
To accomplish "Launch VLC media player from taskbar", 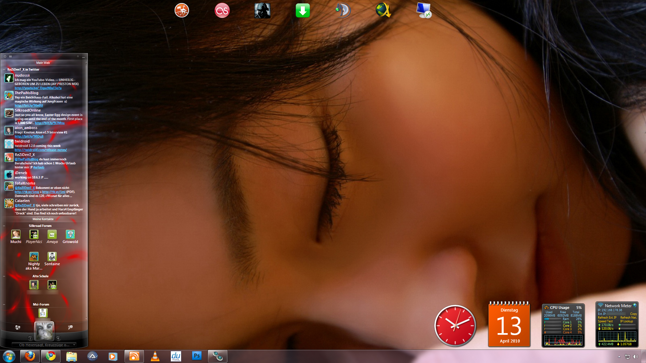I will point(155,356).
